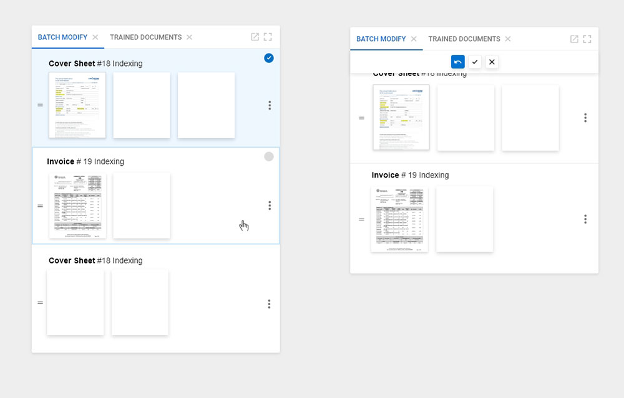Open first page thumbnail of left Invoice #19
The image size is (624, 398).
click(77, 206)
